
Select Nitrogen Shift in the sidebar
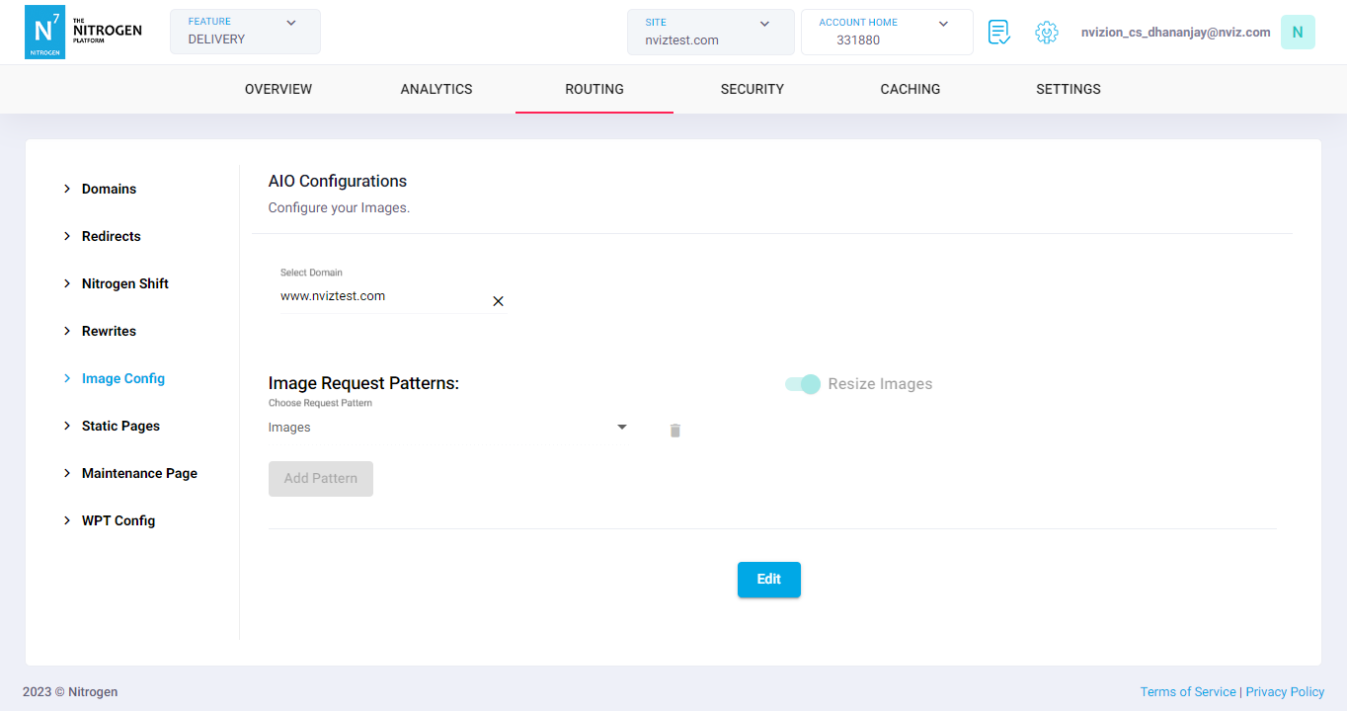click(124, 283)
